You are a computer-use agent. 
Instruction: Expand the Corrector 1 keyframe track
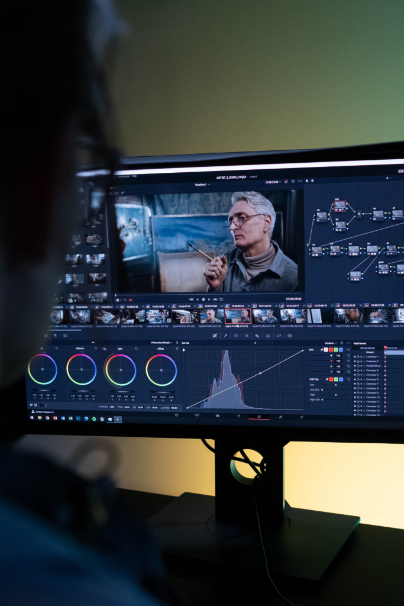364,357
